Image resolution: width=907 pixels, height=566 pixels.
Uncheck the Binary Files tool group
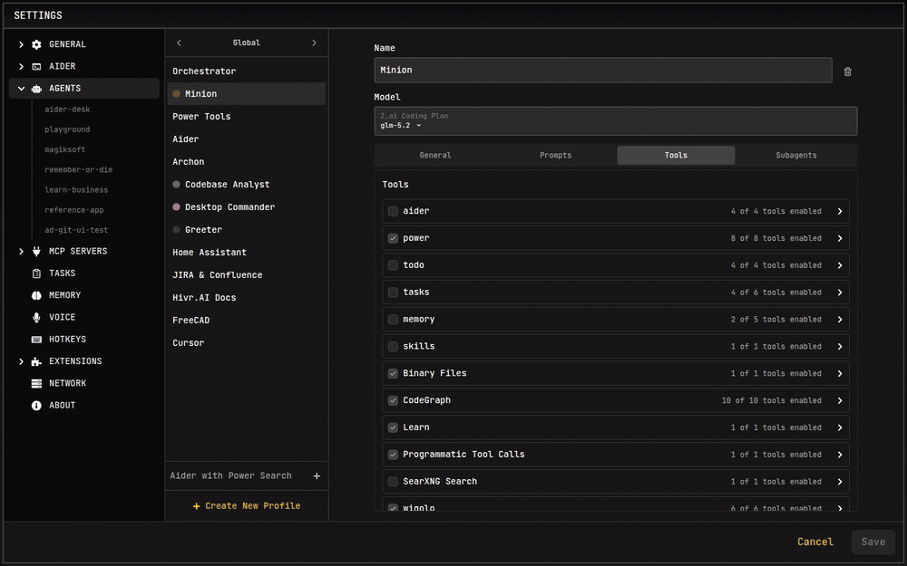[x=393, y=374]
